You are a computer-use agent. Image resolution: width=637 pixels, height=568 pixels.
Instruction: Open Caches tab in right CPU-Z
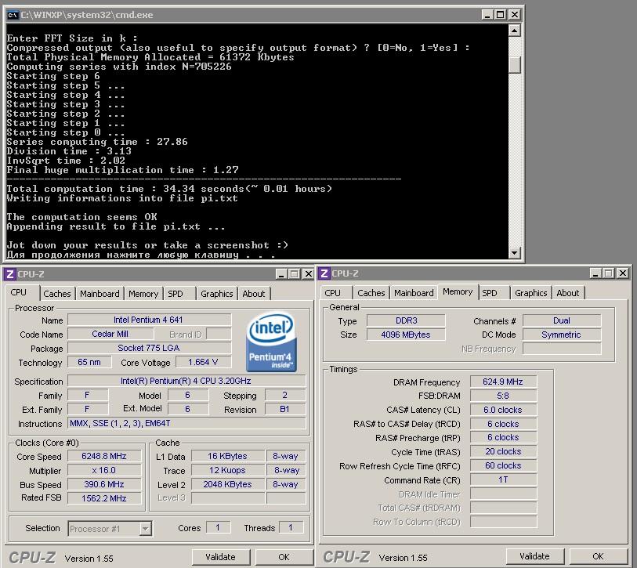click(x=371, y=293)
